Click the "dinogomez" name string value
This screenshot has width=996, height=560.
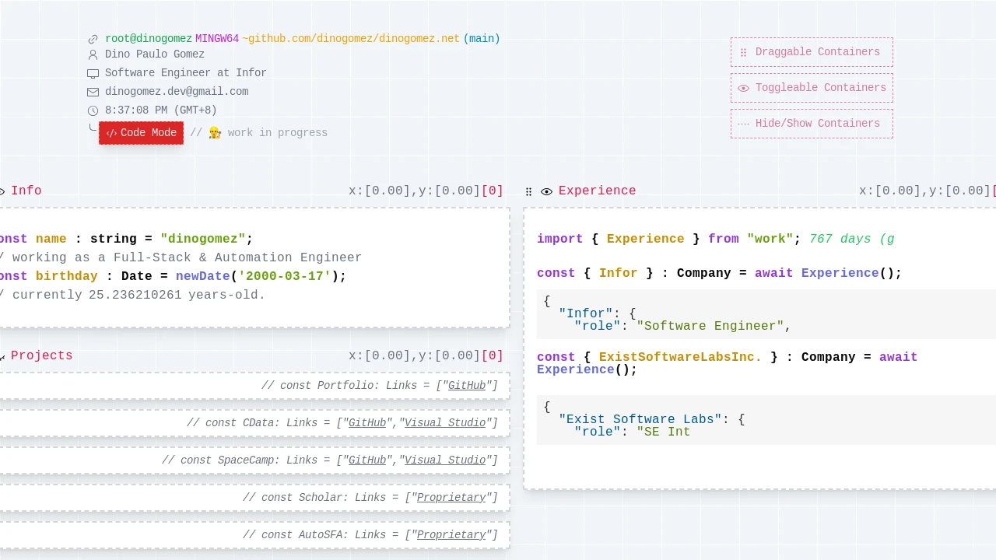click(x=203, y=240)
